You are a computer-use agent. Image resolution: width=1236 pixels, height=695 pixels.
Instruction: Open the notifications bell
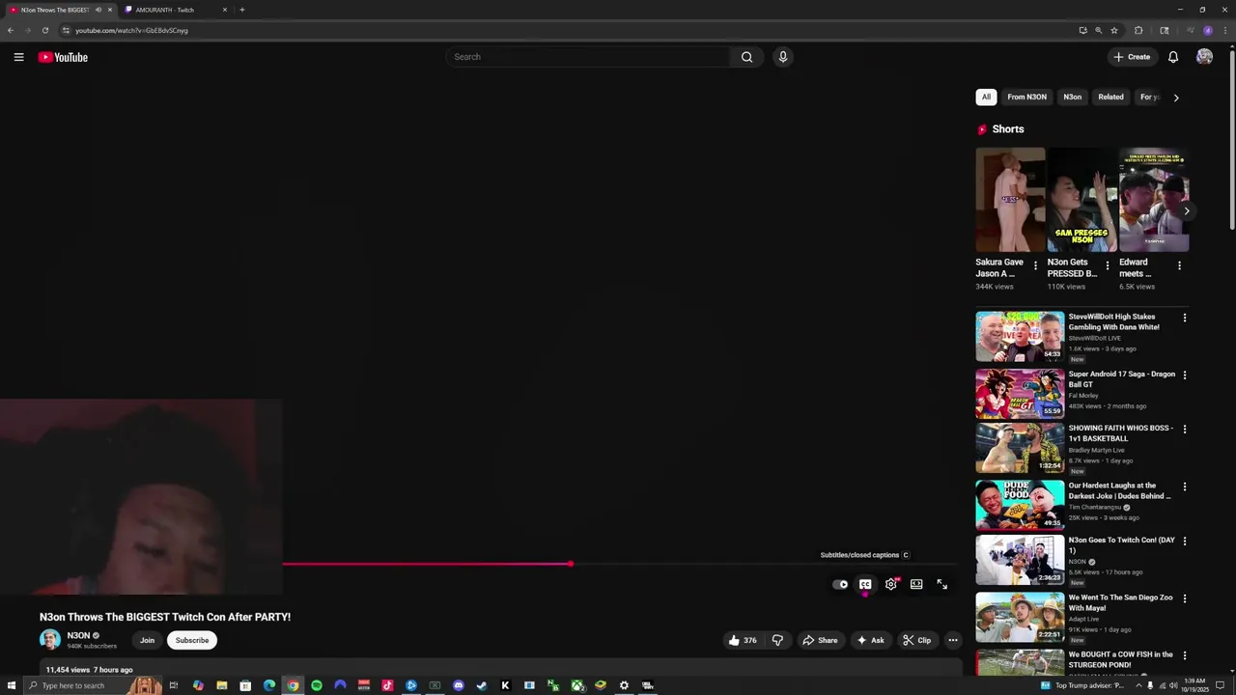pyautogui.click(x=1173, y=57)
